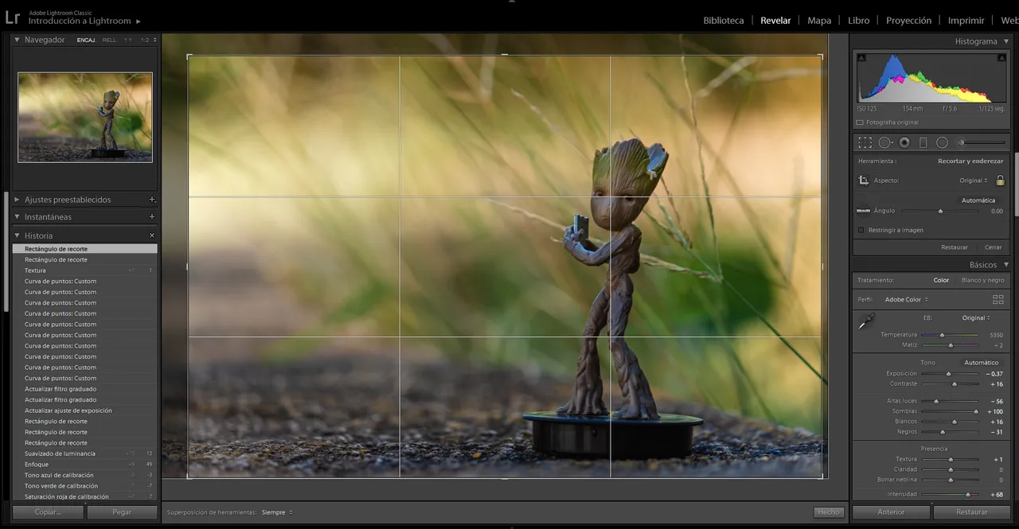
Task: Switch to the Revelar module
Action: click(775, 21)
